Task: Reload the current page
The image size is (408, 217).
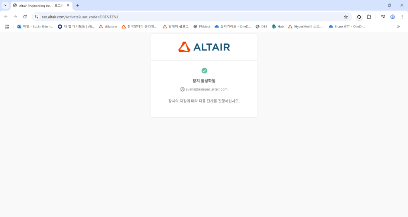Action: tap(25, 17)
